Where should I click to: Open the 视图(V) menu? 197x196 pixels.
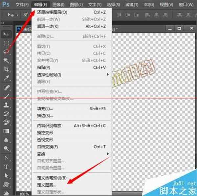tap(166, 5)
